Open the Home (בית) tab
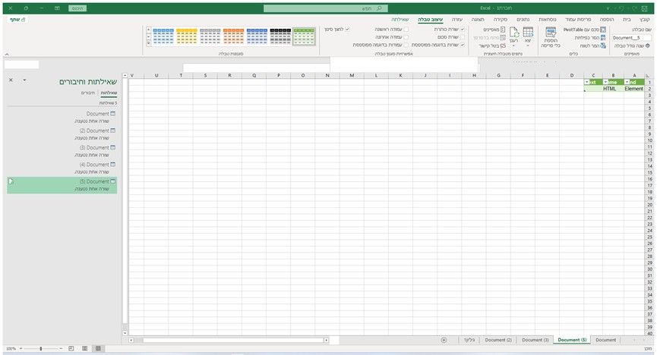The image size is (657, 355). [627, 20]
